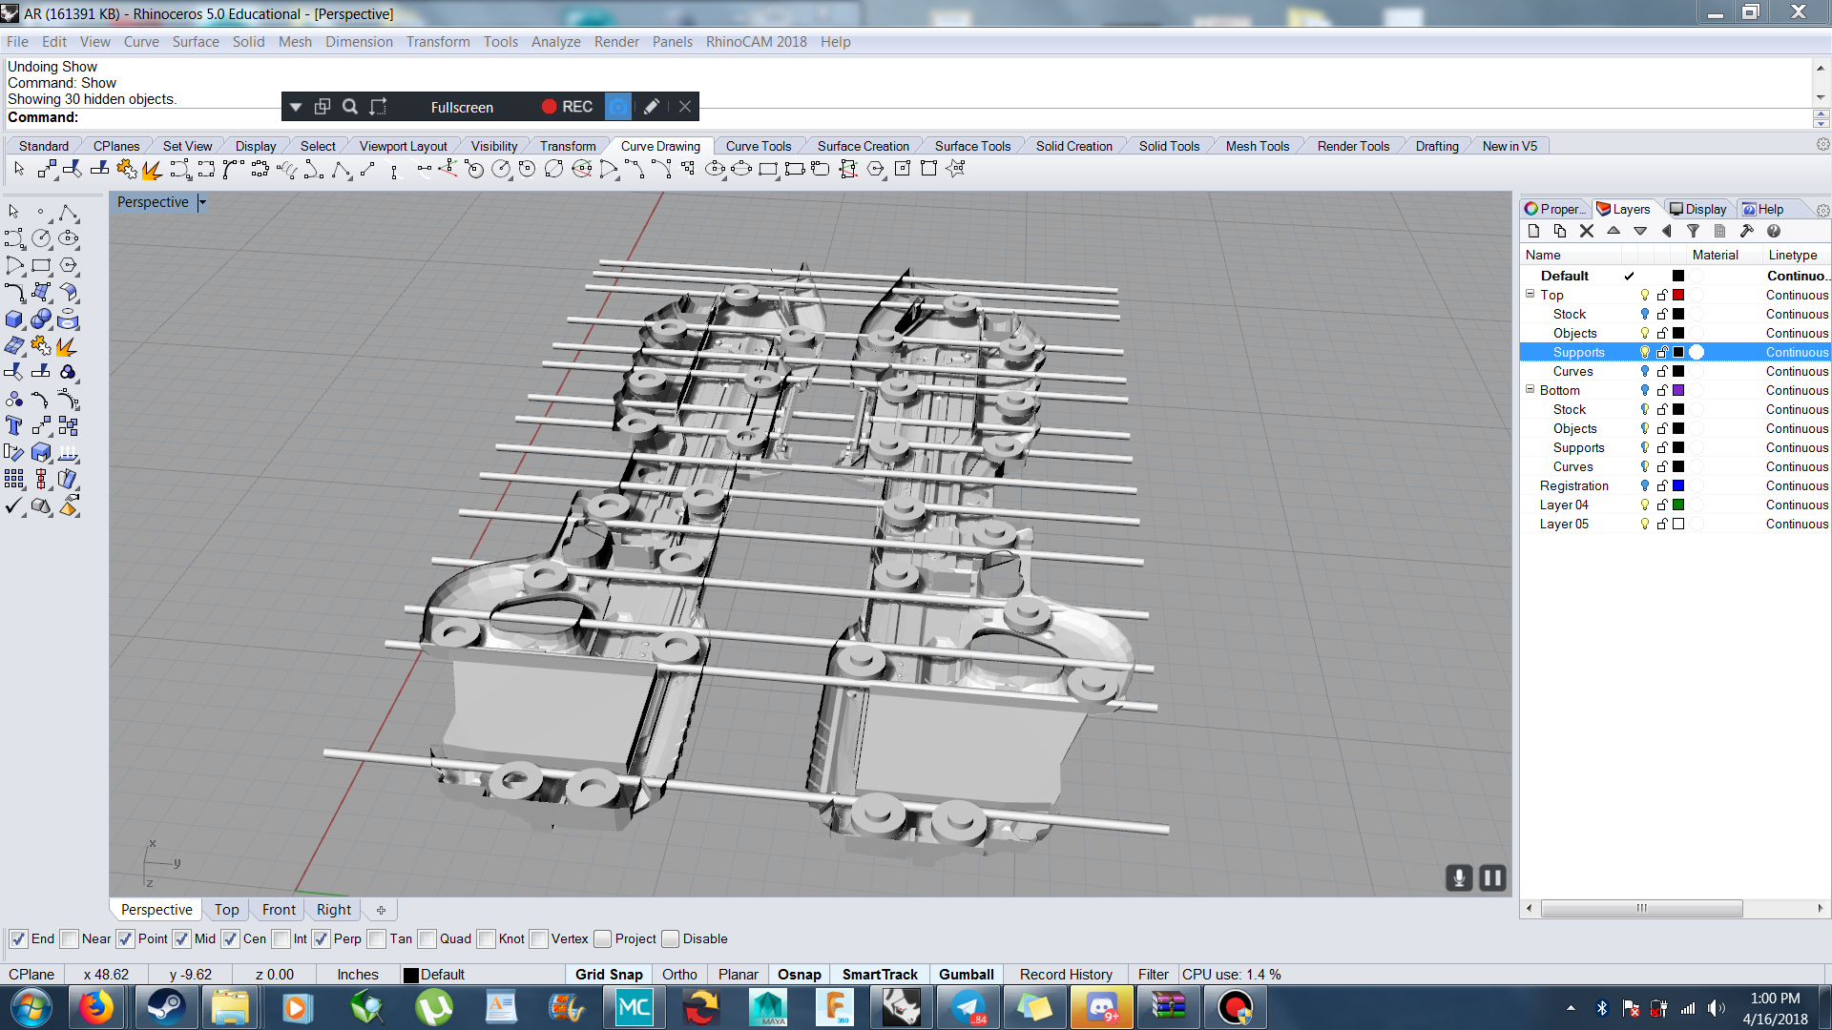Toggle the End osnap checkbox
Image resolution: width=1832 pixels, height=1030 pixels.
coord(18,939)
